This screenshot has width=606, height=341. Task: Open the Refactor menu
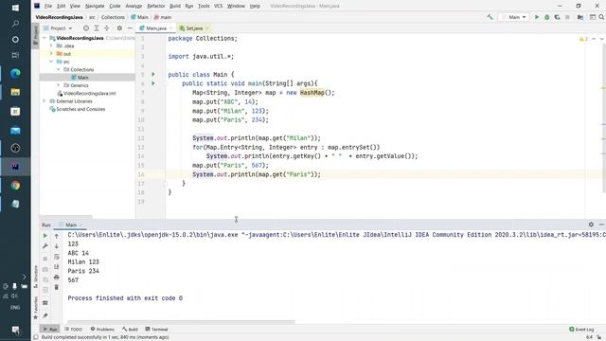click(x=156, y=6)
